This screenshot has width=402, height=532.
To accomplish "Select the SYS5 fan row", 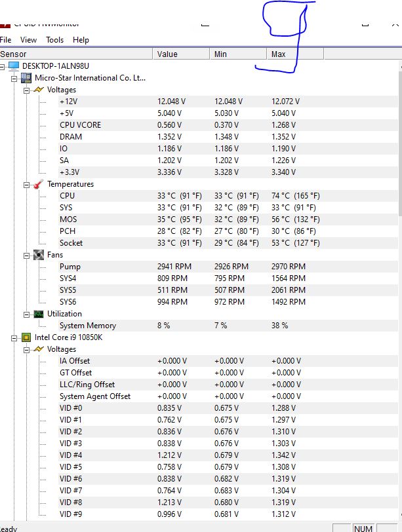I will pyautogui.click(x=228, y=290).
